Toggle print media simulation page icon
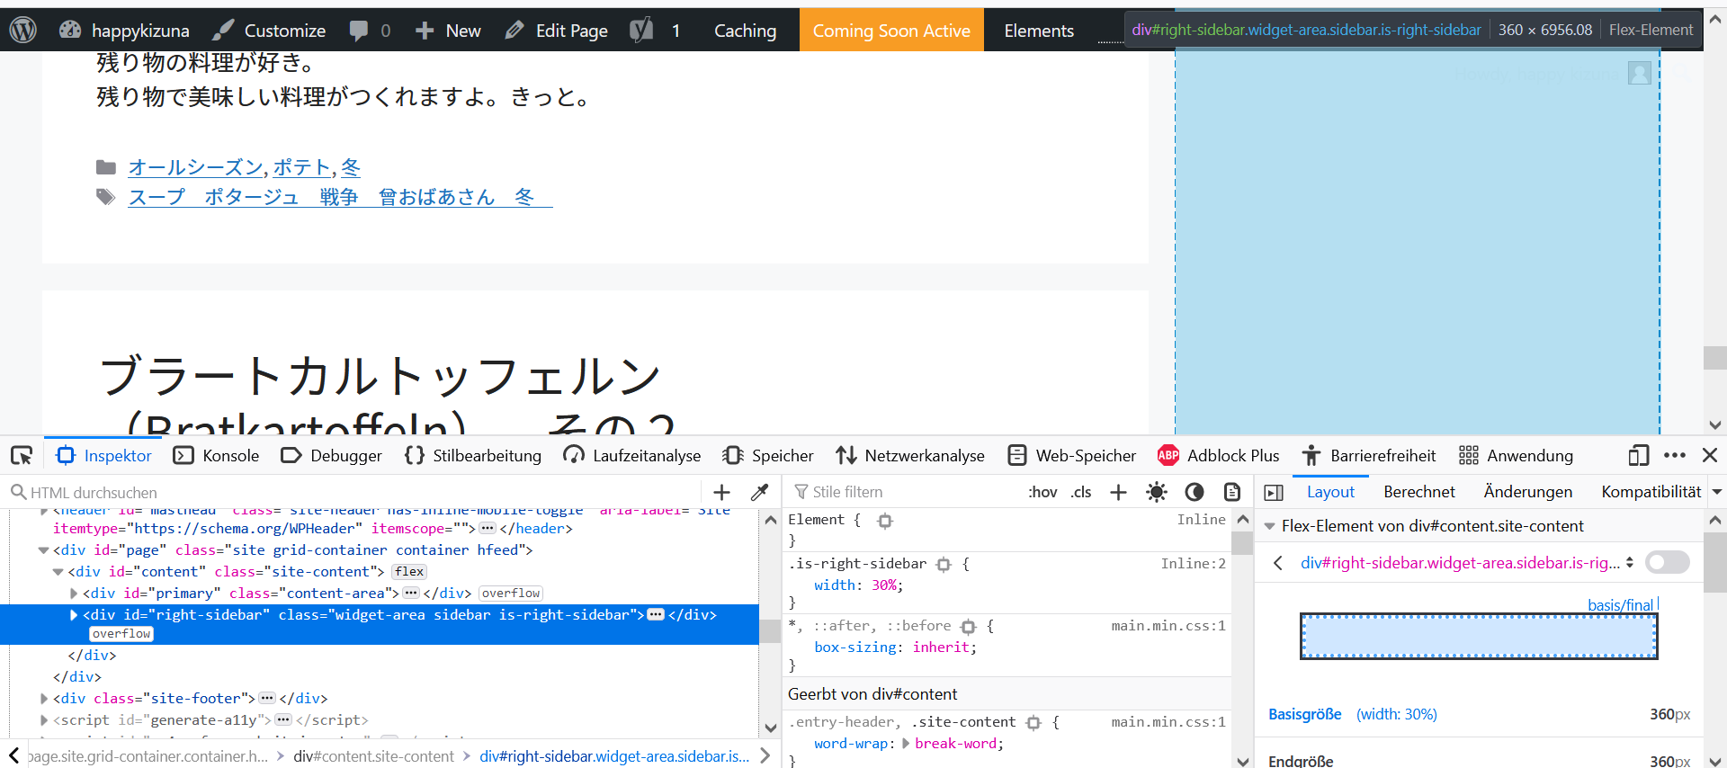The image size is (1727, 768). pos(1232,492)
